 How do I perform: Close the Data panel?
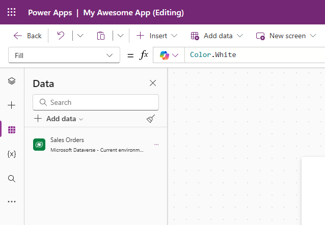click(153, 83)
